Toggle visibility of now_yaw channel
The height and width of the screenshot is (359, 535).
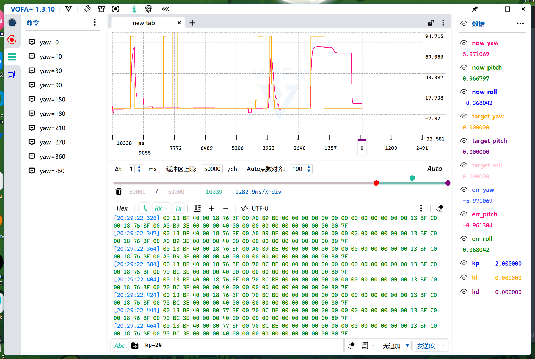464,43
